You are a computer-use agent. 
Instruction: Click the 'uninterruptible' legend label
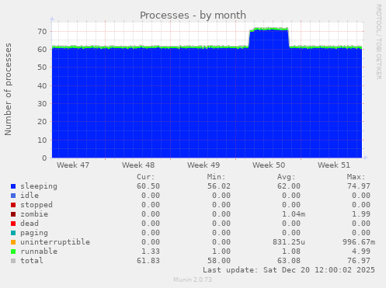click(55, 242)
